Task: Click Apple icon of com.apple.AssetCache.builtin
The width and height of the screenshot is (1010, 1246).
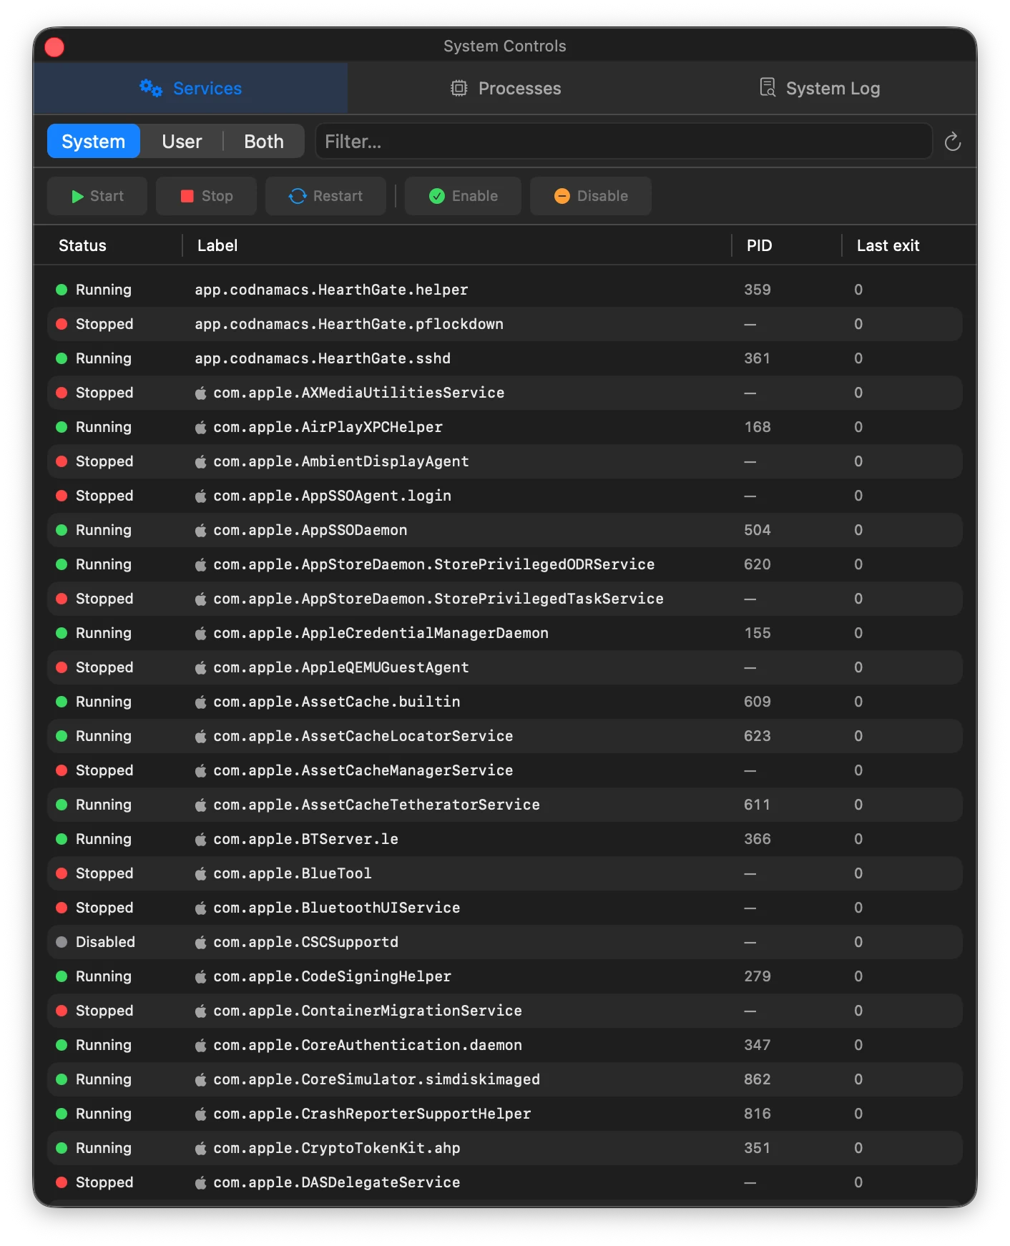Action: (x=201, y=702)
